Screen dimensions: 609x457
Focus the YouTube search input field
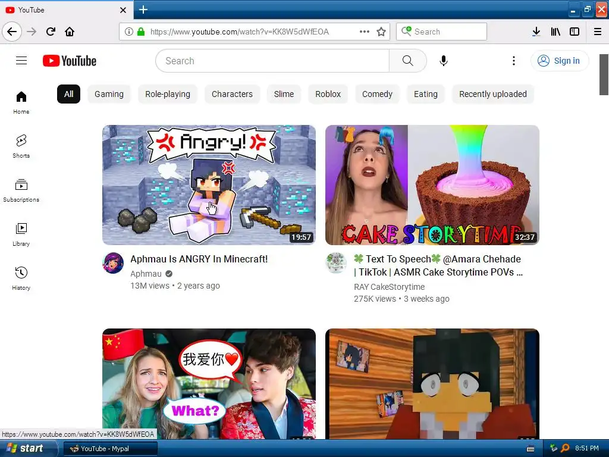(272, 61)
